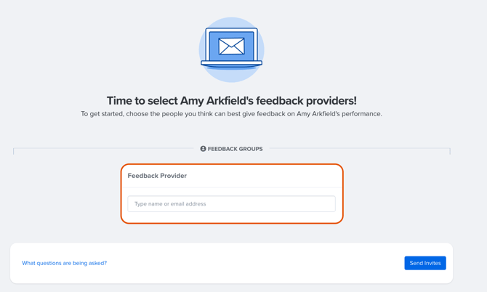Viewport: 487px width, 292px height.
Task: Click the blank gray area below the headline
Action: pos(231,131)
